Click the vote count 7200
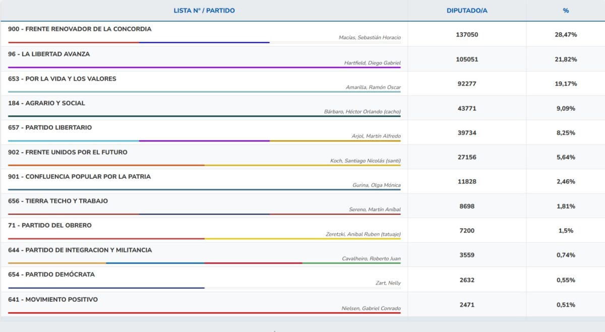The image size is (605, 332). tap(466, 231)
